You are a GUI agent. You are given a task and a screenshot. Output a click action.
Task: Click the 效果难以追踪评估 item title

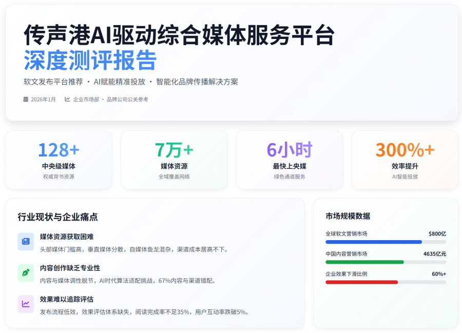(67, 299)
